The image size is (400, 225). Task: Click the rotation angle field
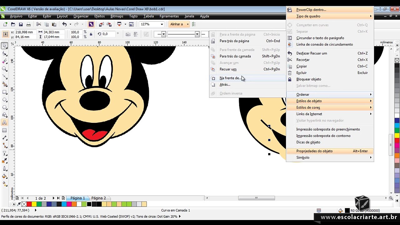pos(109,34)
